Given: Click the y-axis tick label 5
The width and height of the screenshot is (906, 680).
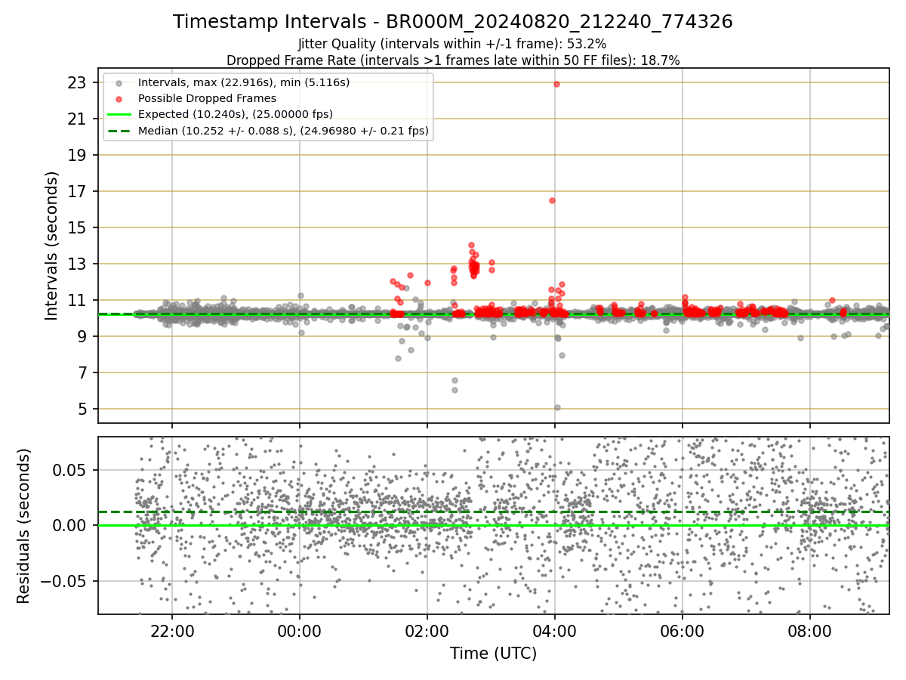Looking at the screenshot, I should coord(83,409).
